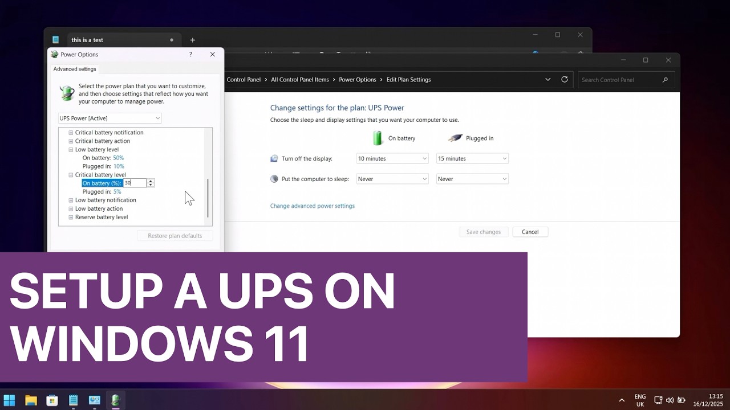Open network status tray icon
Screen dimensions: 730x410
[x=658, y=400]
